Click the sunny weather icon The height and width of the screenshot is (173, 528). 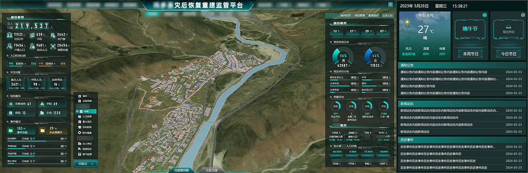pos(406,22)
